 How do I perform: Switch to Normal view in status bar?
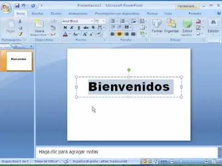(145, 161)
